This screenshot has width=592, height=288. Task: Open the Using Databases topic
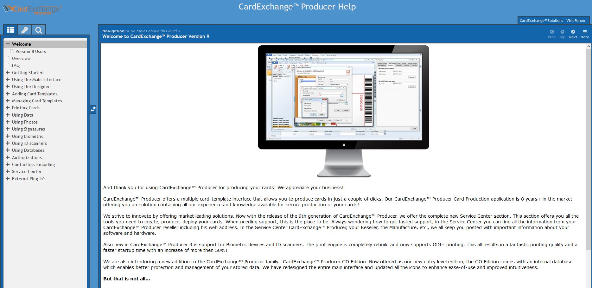[x=28, y=150]
